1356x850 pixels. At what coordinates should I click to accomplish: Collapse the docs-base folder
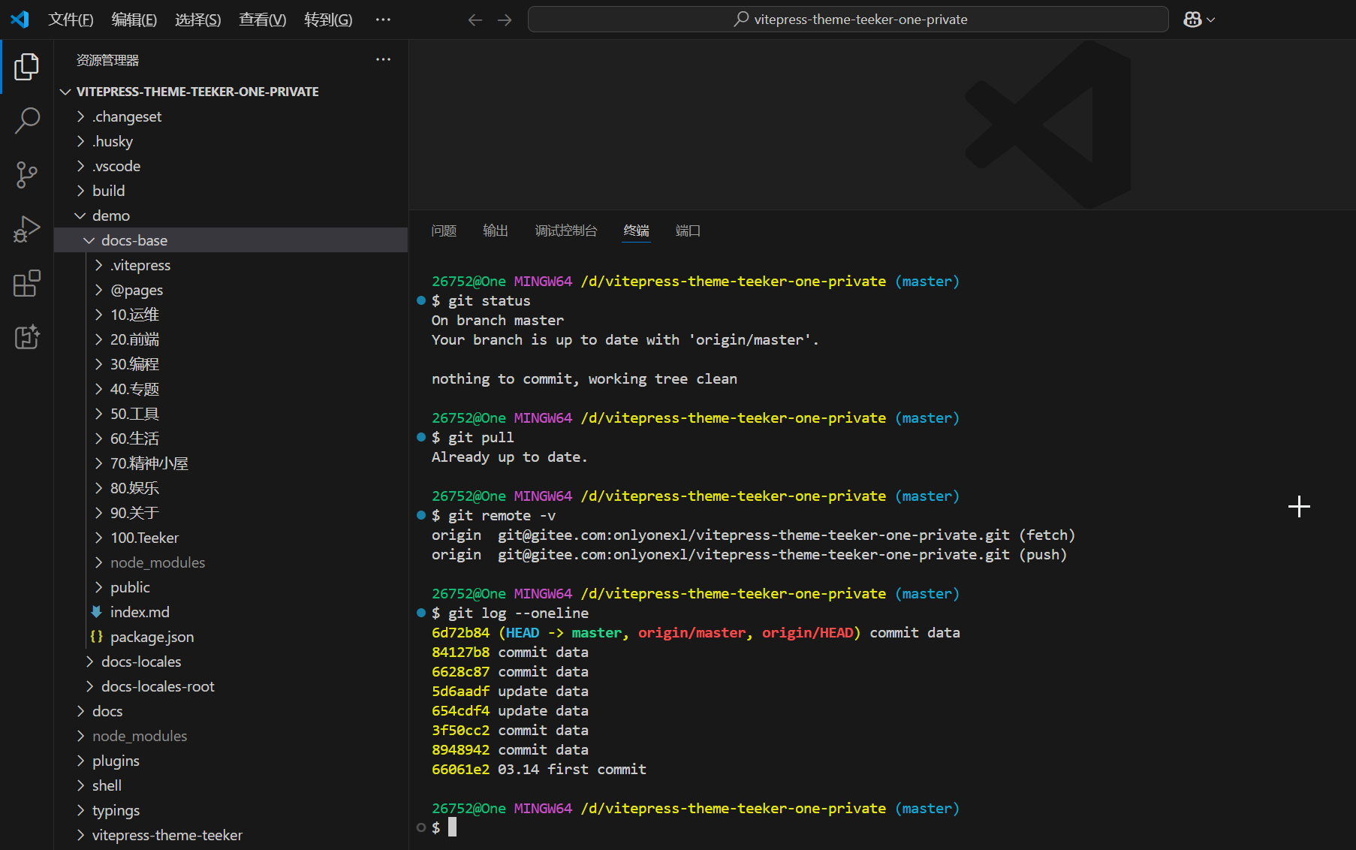tap(231, 240)
